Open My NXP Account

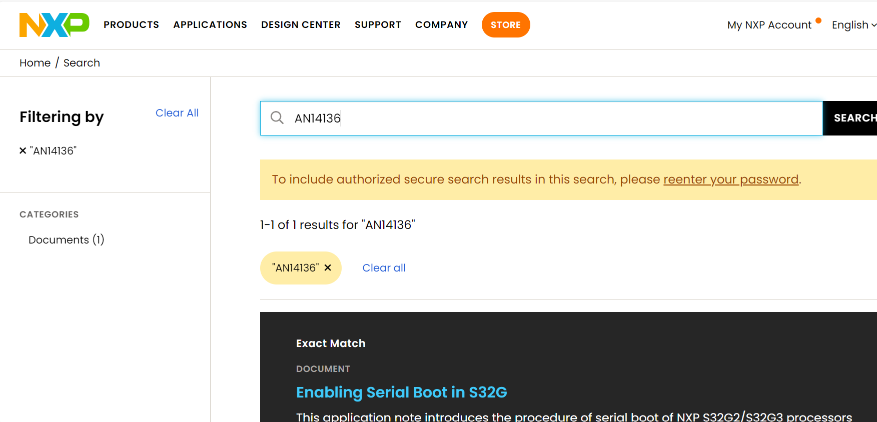[x=769, y=25]
